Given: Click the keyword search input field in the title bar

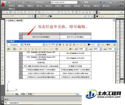Looking at the screenshot, I should click(x=64, y=2).
